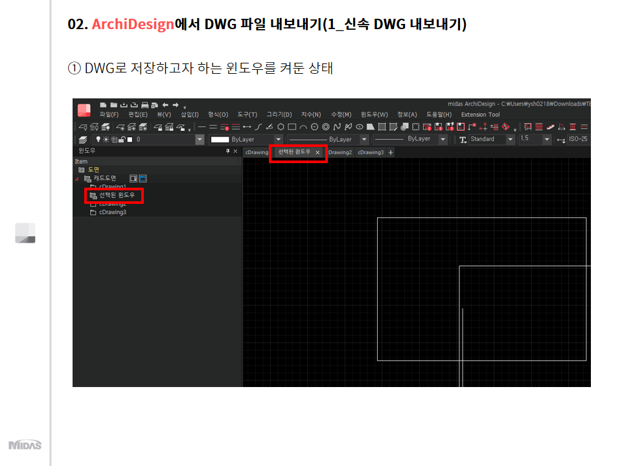Open the 형식(O) menu
The image size is (622, 466).
coord(218,115)
